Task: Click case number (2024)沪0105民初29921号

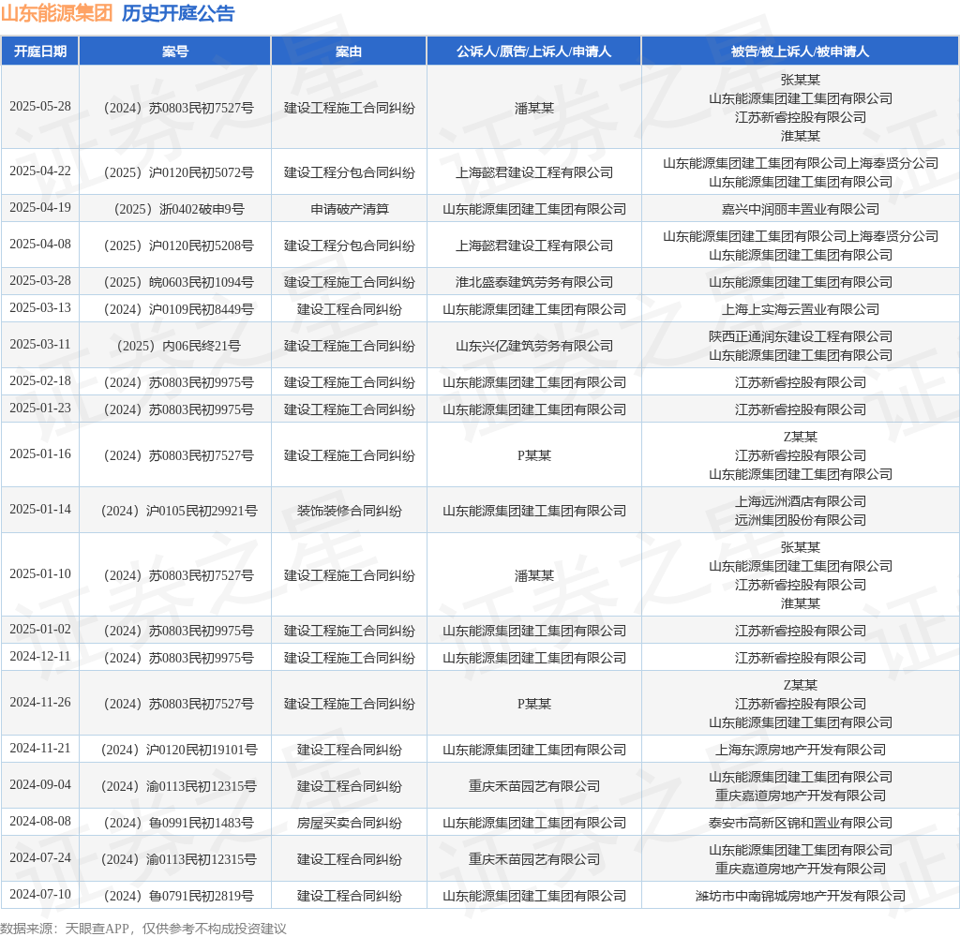Action: click(x=179, y=511)
